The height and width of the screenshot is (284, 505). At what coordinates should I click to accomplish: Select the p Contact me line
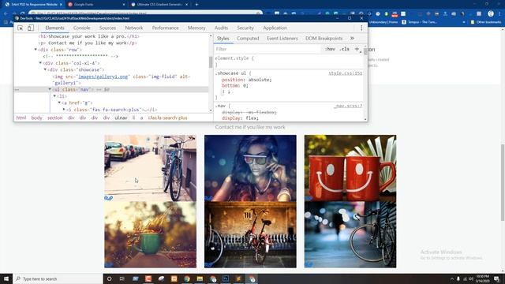[88, 43]
